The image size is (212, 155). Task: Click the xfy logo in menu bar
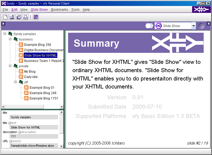pyautogui.click(x=201, y=9)
